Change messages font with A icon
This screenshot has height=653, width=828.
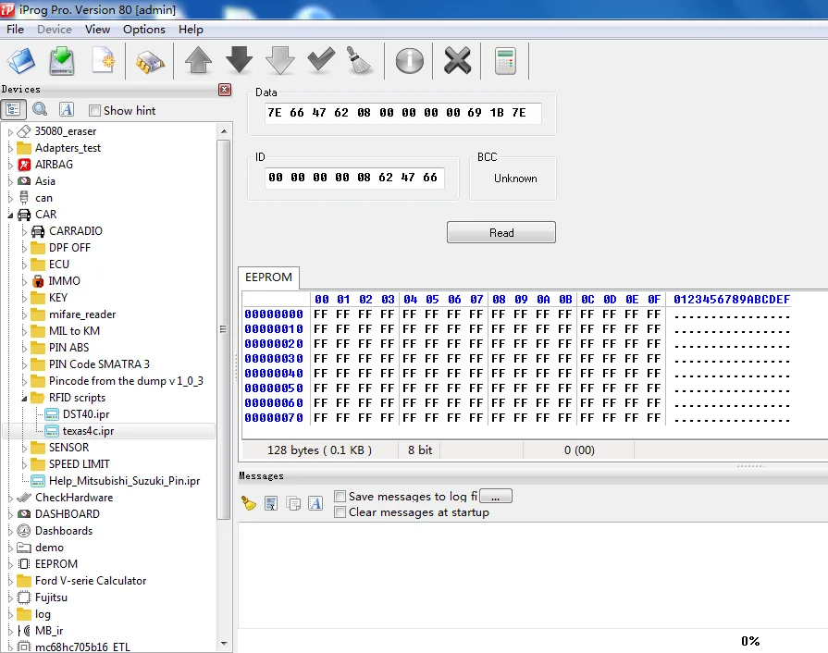315,503
